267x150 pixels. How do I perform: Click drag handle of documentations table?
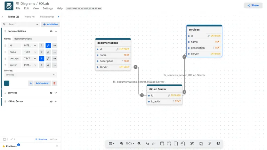[x=5, y=31]
